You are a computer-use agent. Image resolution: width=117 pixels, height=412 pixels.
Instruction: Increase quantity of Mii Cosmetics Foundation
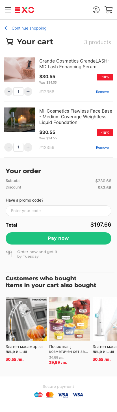[28, 147]
